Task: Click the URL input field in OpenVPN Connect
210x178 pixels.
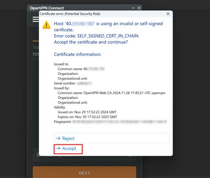Action: coord(35,54)
